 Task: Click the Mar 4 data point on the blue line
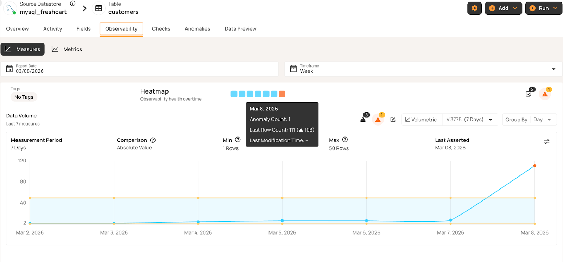tap(198, 222)
